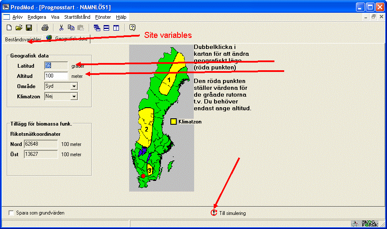The height and width of the screenshot is (229, 387).
Task: Open the Redigera menu
Action: 37,17
